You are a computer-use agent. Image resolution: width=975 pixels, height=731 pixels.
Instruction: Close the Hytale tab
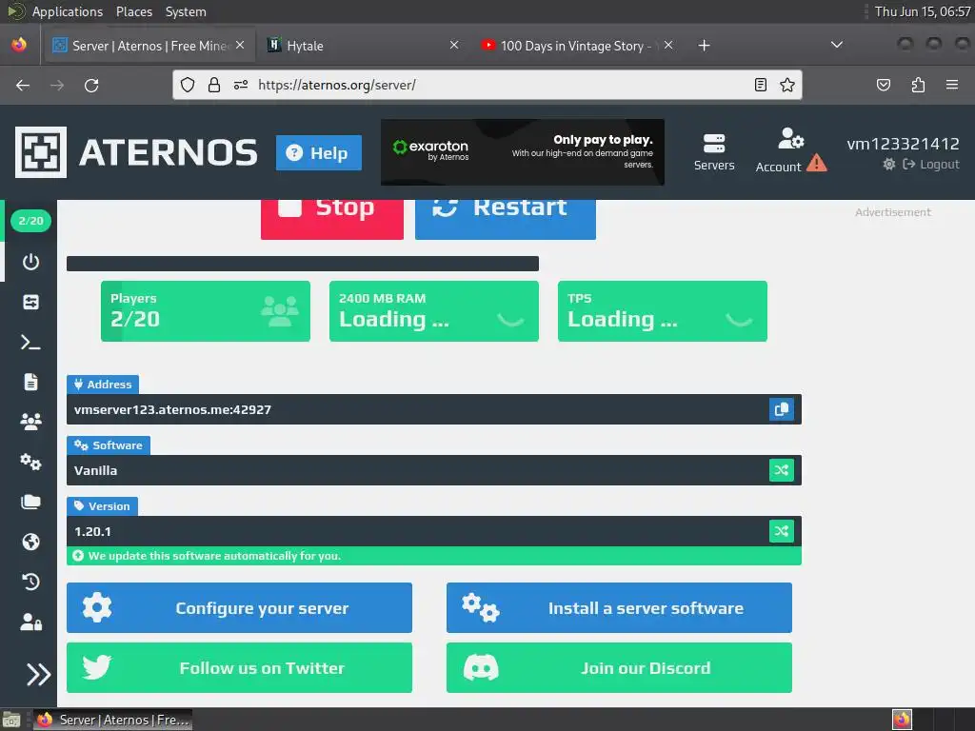click(x=454, y=45)
